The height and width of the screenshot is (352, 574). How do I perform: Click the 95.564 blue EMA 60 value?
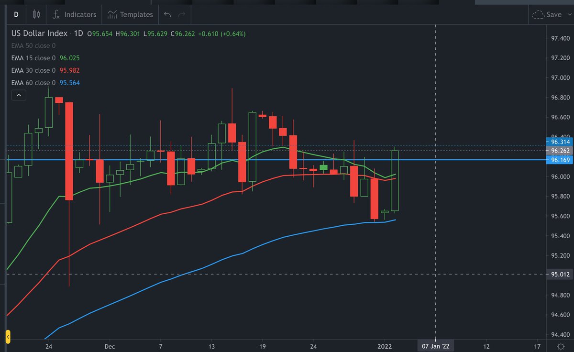pyautogui.click(x=70, y=83)
